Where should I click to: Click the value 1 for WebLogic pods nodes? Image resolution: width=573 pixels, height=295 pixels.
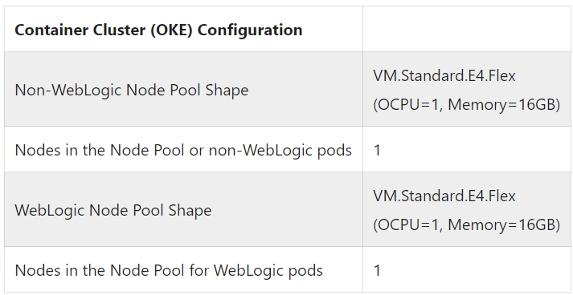(x=377, y=271)
